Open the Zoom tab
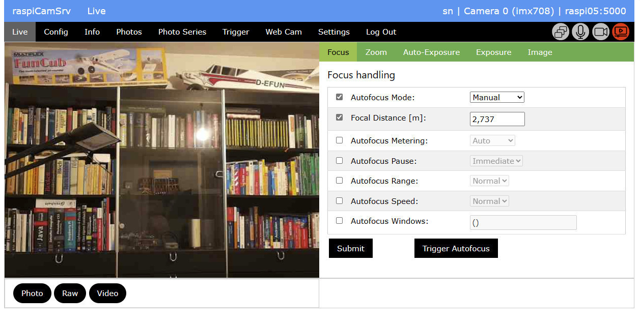The image size is (640, 323). pyautogui.click(x=376, y=52)
